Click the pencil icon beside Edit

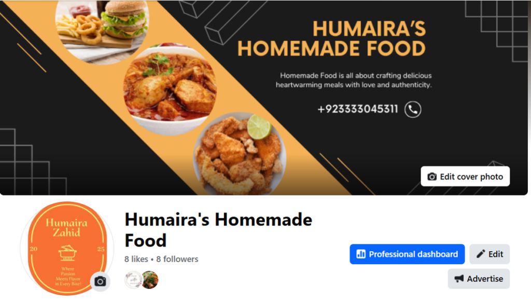[481, 254]
